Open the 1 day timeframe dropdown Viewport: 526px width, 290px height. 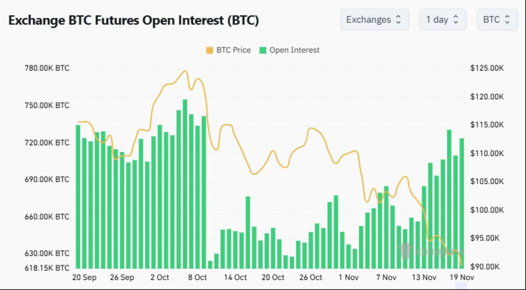442,19
